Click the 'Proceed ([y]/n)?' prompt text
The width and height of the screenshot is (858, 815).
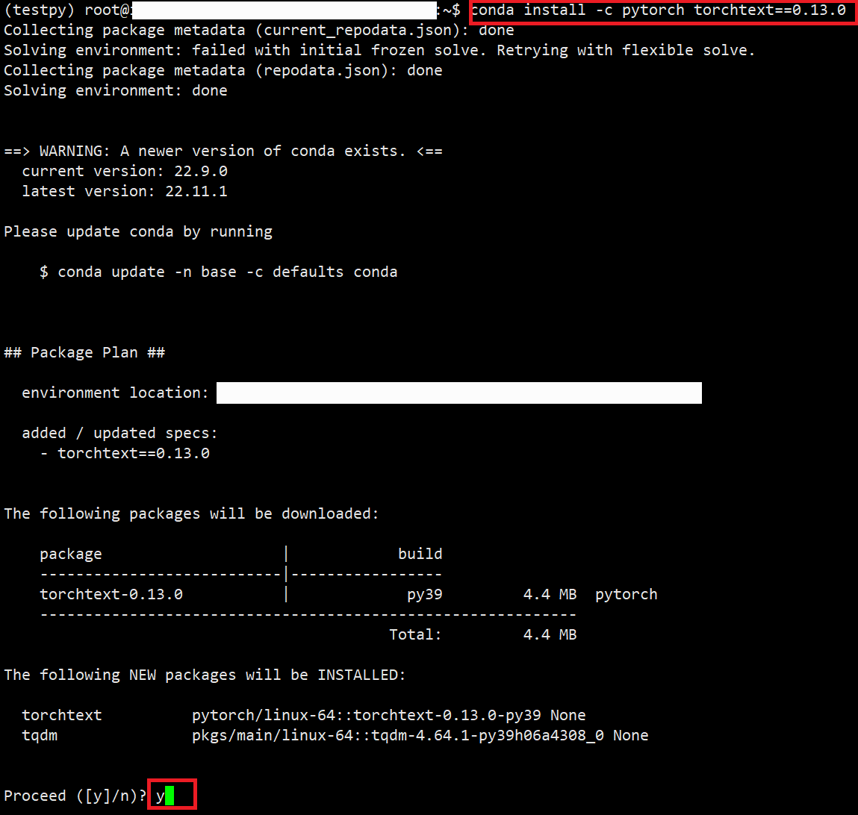(75, 796)
